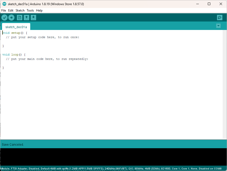The height and width of the screenshot is (171, 227).
Task: Open the File menu
Action: [4, 10]
